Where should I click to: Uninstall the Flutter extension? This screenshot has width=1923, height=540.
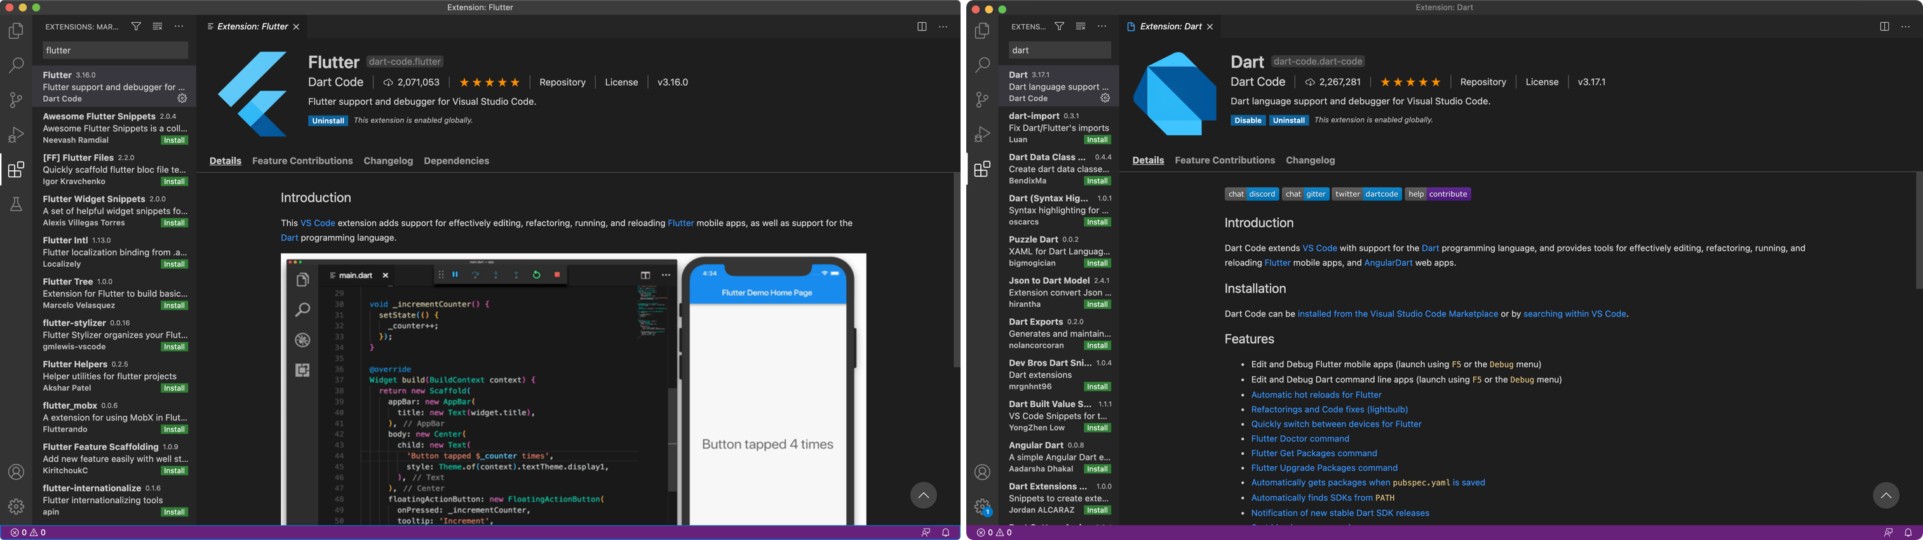coord(328,120)
